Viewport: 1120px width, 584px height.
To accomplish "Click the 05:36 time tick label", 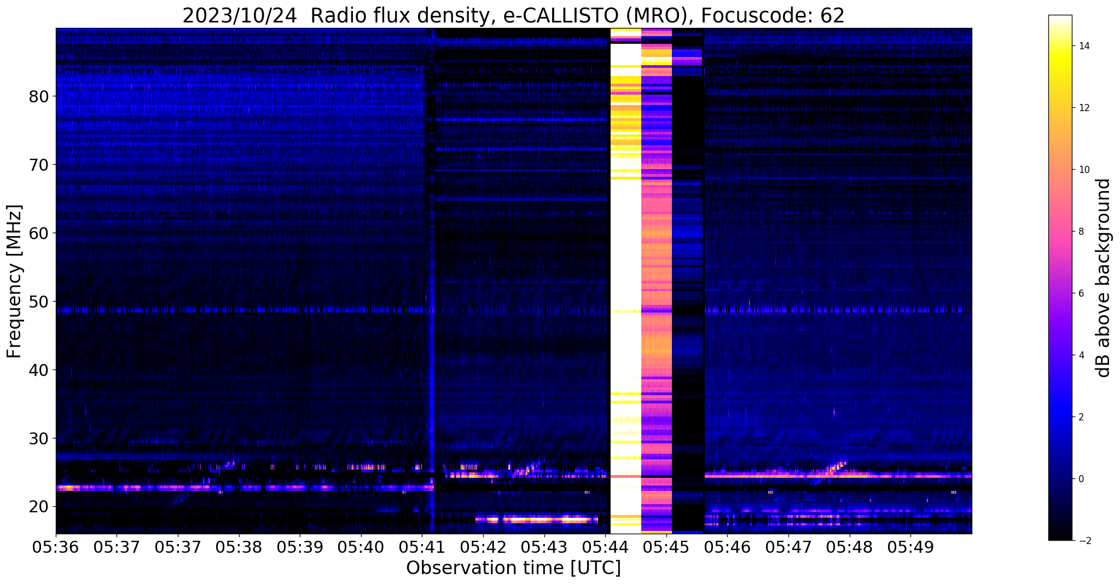I will coord(56,547).
